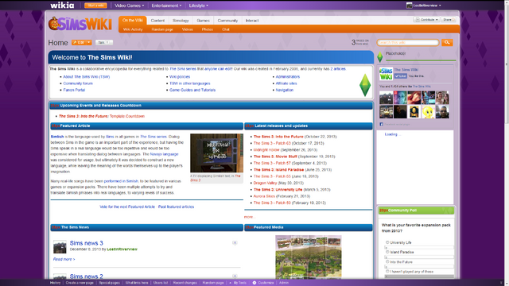The image size is (509, 286).
Task: Open Sims news 3 comment count bubble
Action: (x=235, y=243)
